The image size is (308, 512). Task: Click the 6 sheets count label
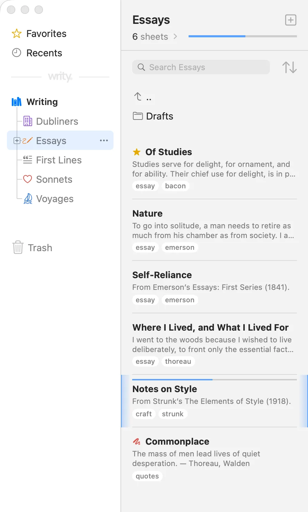(x=150, y=37)
